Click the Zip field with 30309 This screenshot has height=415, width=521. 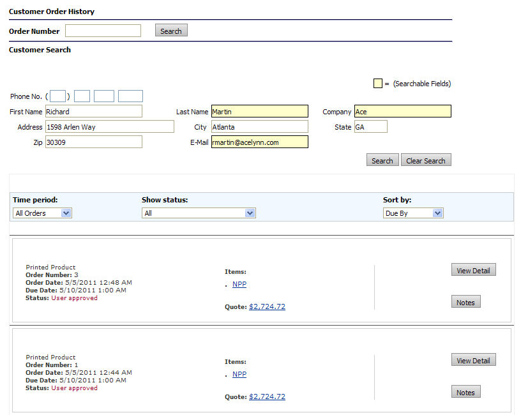(x=93, y=142)
